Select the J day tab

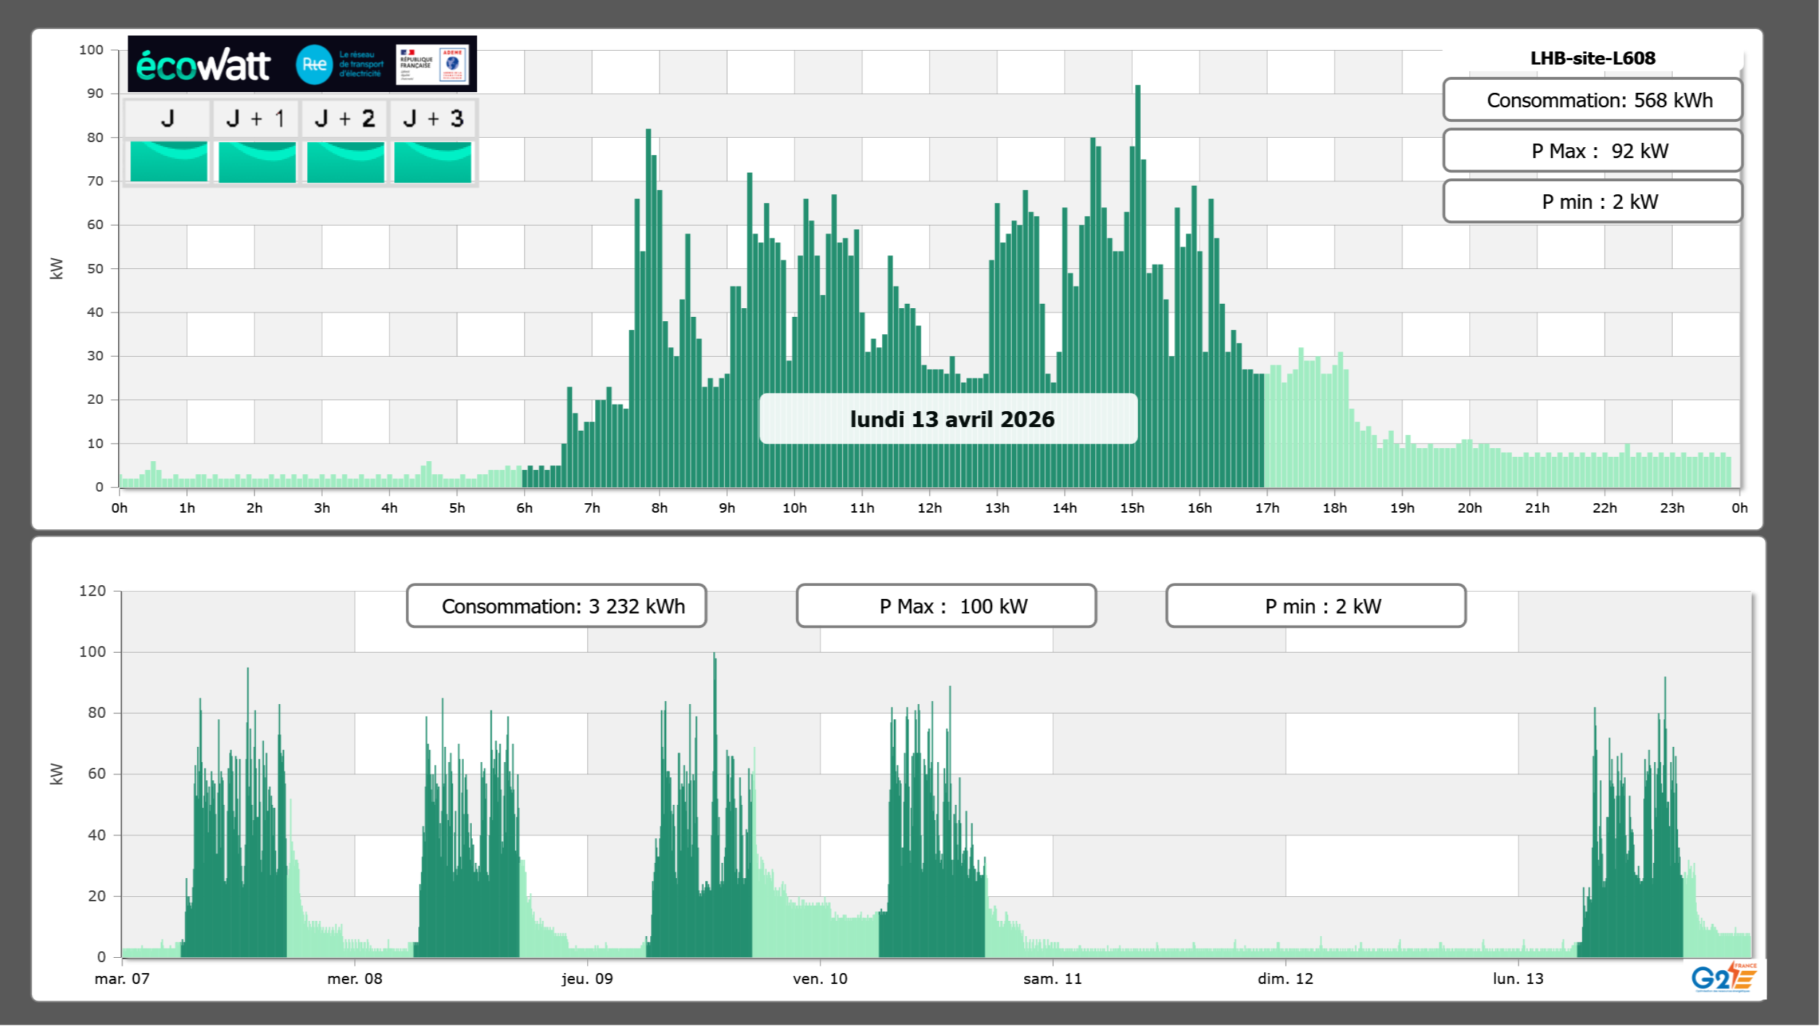click(x=167, y=118)
